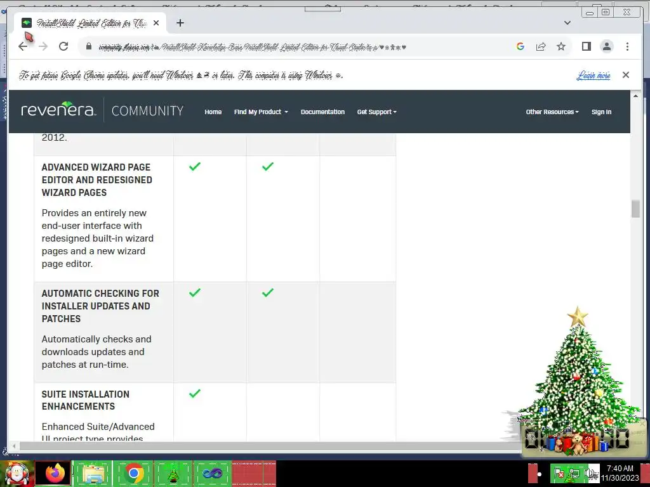Open a new browser tab
Viewport: 650px width, 487px height.
tap(180, 23)
